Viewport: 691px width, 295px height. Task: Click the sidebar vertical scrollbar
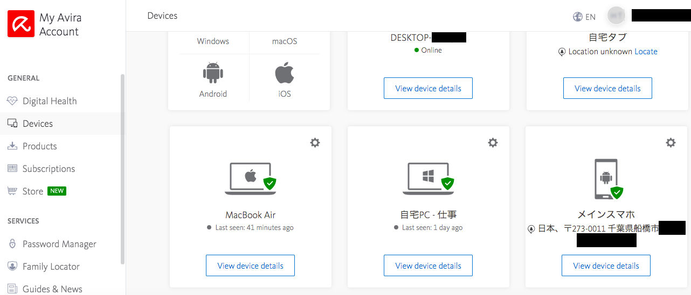coord(123,167)
